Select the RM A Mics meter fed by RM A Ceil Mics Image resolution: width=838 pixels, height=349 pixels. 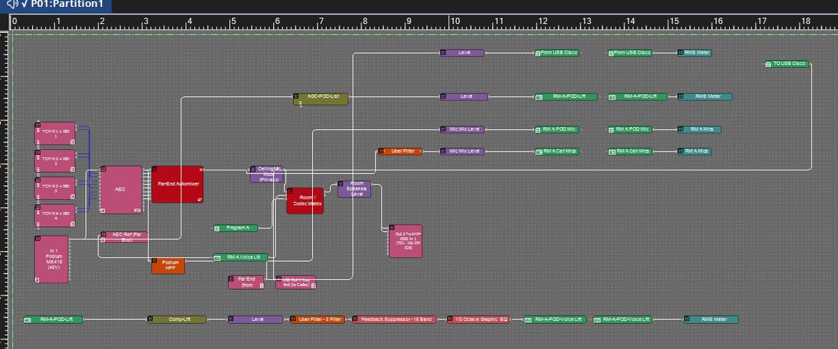pos(695,151)
